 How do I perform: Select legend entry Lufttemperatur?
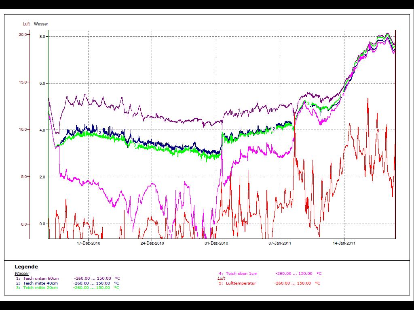tap(241, 283)
